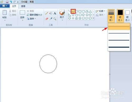Screen dimensions: 132x102
Task: Pick the Pentagon shape
Action: point(77,15)
